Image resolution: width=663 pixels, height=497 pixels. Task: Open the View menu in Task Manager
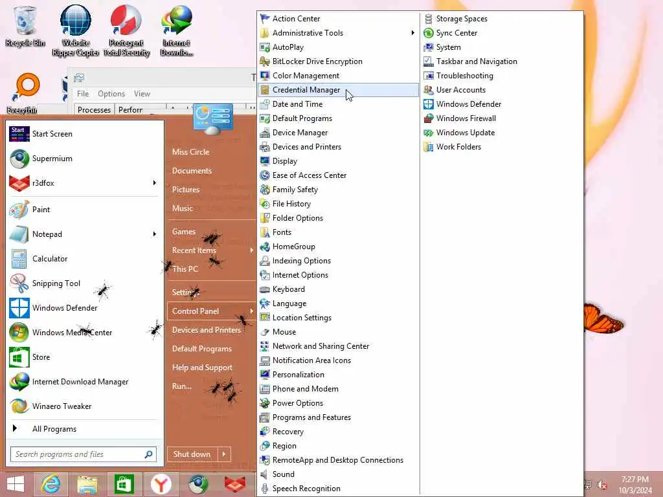pyautogui.click(x=142, y=94)
